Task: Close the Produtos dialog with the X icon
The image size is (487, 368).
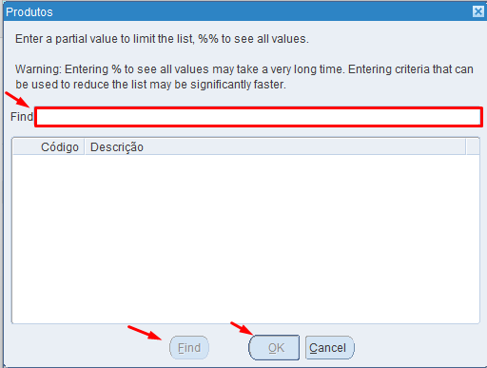Action: (x=478, y=11)
